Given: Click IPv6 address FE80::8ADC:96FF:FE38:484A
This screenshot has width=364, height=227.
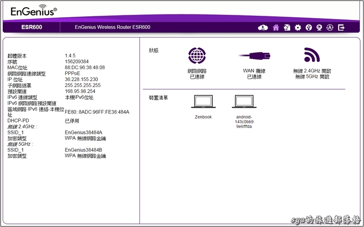Looking at the screenshot, I should tap(97, 112).
